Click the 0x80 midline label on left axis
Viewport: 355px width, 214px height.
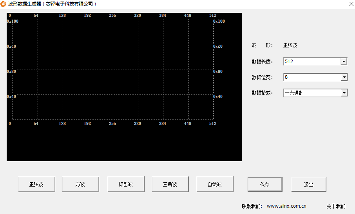click(x=11, y=72)
